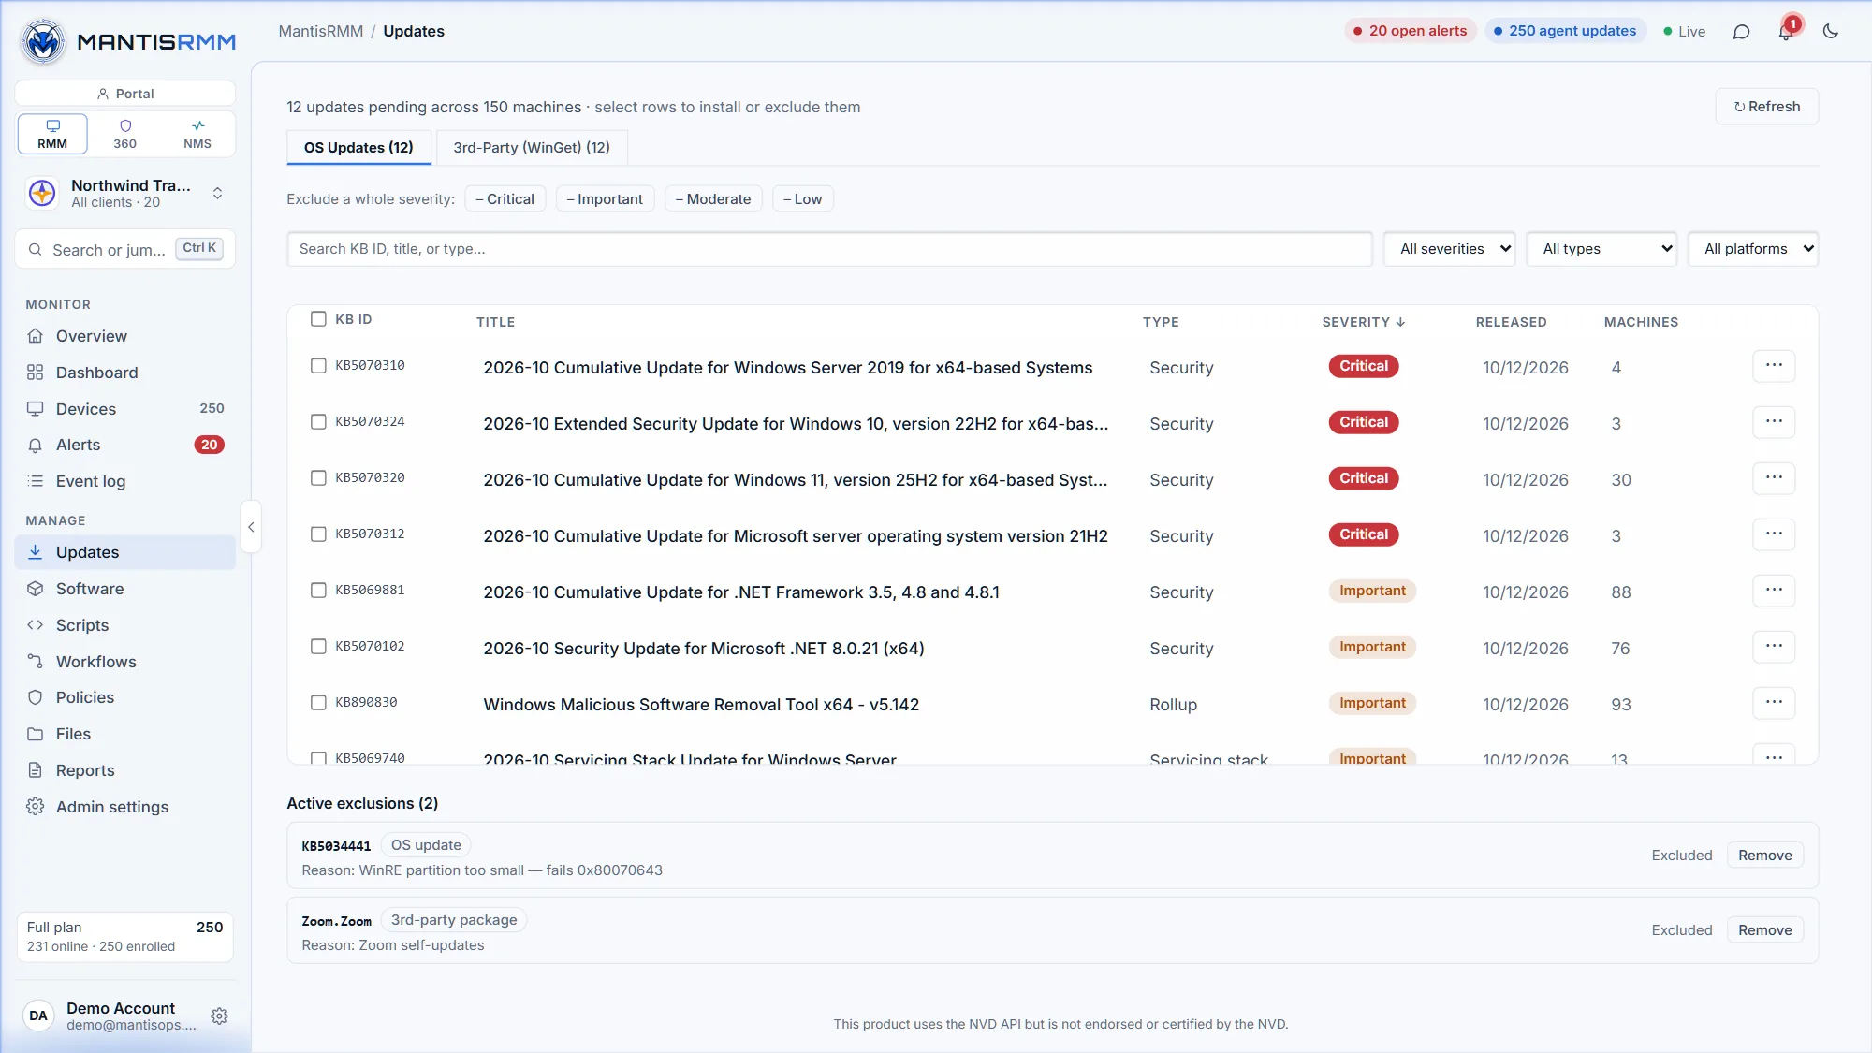The image size is (1872, 1053).
Task: Select all updates with the header checkbox
Action: pyautogui.click(x=318, y=319)
